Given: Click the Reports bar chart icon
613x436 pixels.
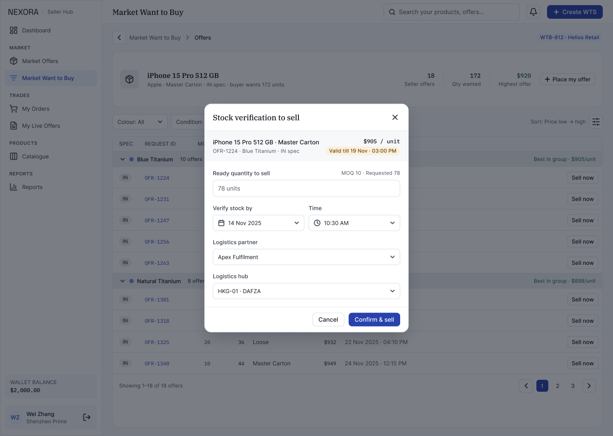Looking at the screenshot, I should pos(14,187).
